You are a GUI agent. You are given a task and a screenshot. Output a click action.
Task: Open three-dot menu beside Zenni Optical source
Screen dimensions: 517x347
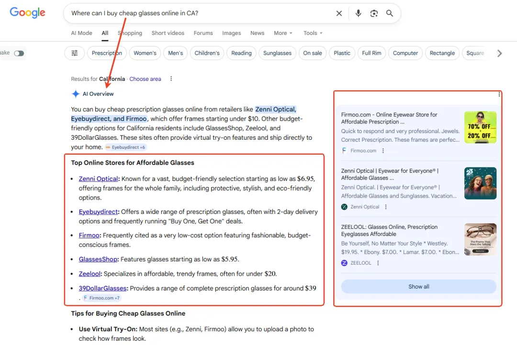click(386, 207)
